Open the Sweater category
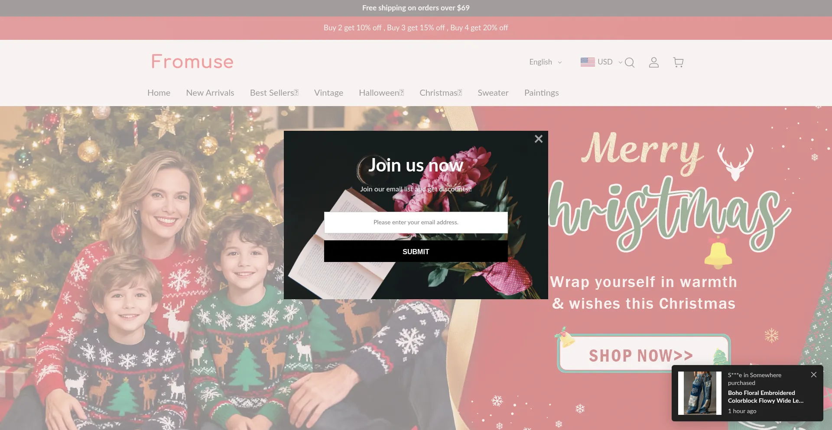Image resolution: width=832 pixels, height=430 pixels. click(493, 93)
